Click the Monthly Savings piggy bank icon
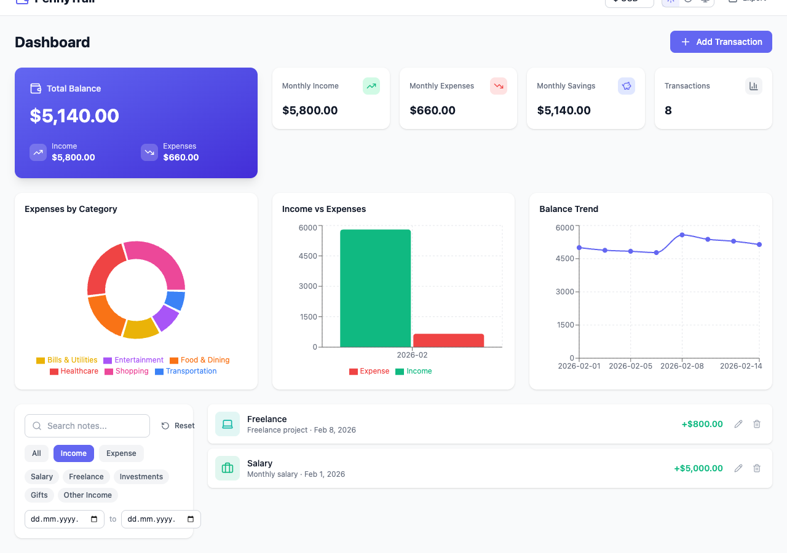The width and height of the screenshot is (787, 553). point(627,86)
